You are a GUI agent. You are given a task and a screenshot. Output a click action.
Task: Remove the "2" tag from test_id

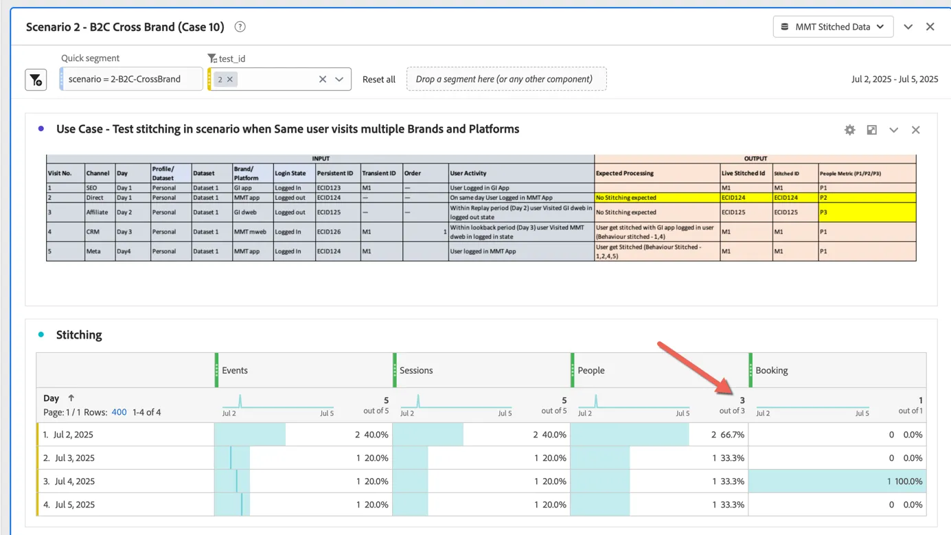pos(230,79)
